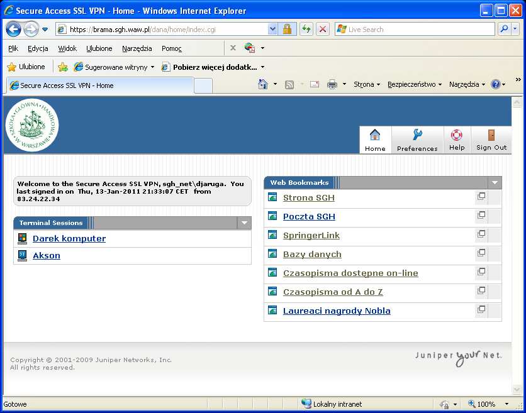The width and height of the screenshot is (526, 413).
Task: Open Narzędzia command bar dropdown
Action: pos(467,84)
